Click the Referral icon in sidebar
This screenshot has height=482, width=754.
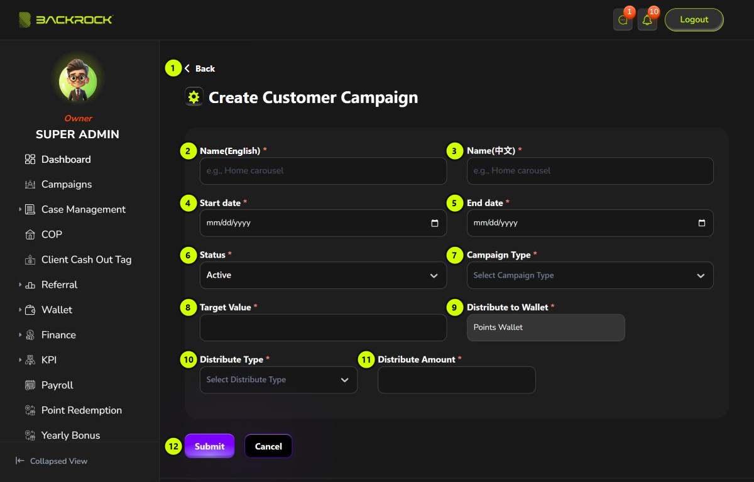30,285
